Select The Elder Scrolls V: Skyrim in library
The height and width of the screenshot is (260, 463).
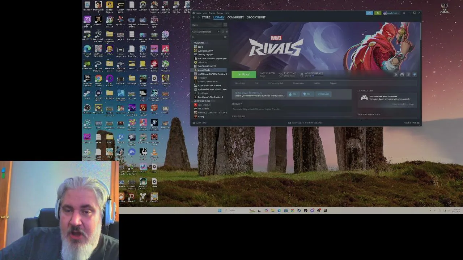pos(211,58)
